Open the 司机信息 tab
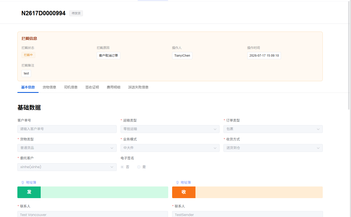Image resolution: width=351 pixels, height=217 pixels. (71, 87)
